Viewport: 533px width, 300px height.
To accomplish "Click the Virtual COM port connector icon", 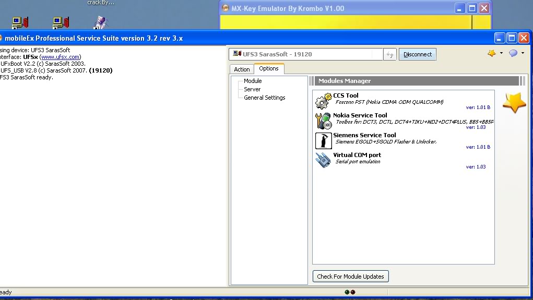I will pos(323,160).
